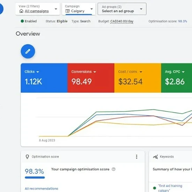192x192 pixels.
Task: Click the 98.3% optimisation score link in header
Action: tap(183, 21)
